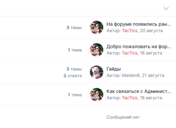Image resolution: width=176 pixels, height=128 pixels.
Task: Open the 'Гайды' topic link
Action: tap(114, 69)
